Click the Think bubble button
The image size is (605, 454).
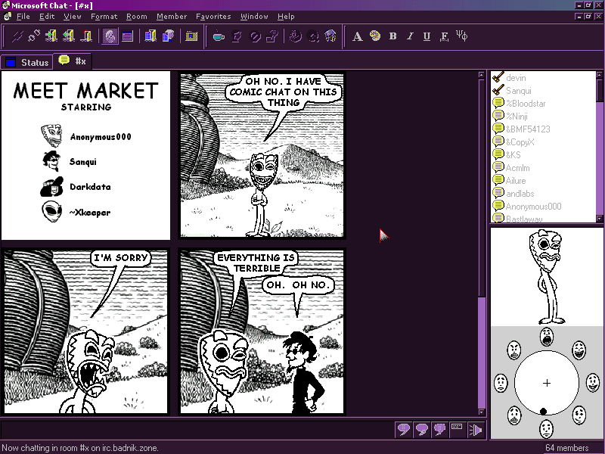422,430
